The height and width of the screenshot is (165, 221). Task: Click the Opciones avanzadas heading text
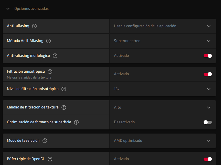(x=31, y=9)
